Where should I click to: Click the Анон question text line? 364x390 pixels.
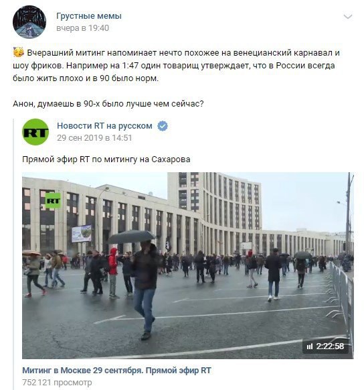pyautogui.click(x=108, y=103)
